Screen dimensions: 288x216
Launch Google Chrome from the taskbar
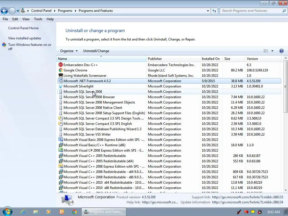[x=74, y=212]
